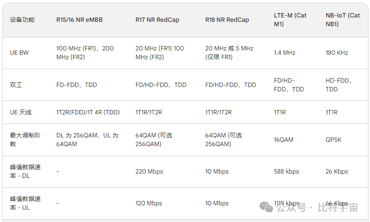This screenshot has height=222, width=370.
Task: Click the UE 天线 row label
Action: [x=21, y=112]
